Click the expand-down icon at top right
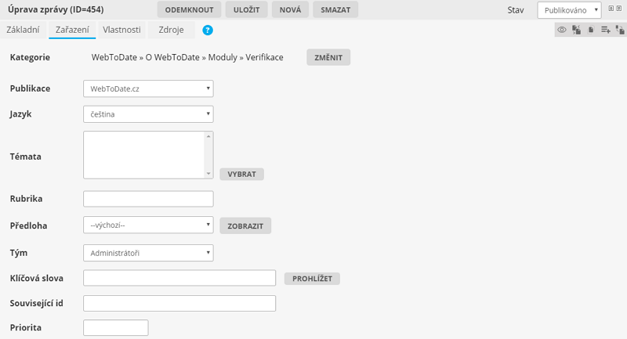The width and height of the screenshot is (627, 339). pyautogui.click(x=619, y=9)
